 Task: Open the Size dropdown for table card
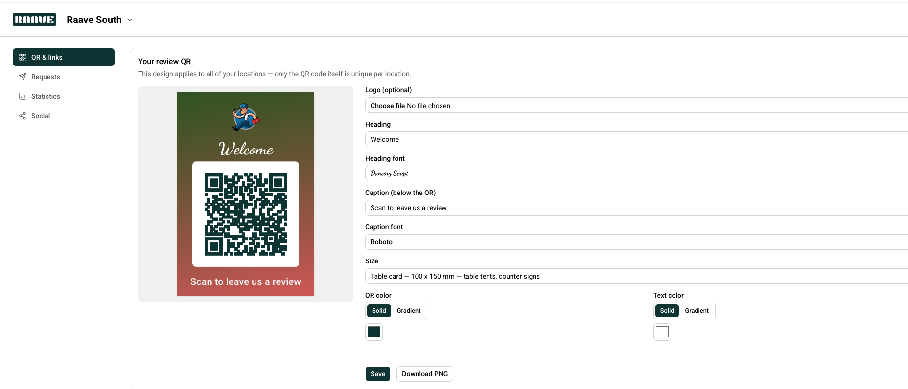point(636,276)
